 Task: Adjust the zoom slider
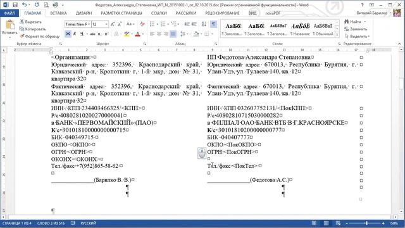click(x=366, y=223)
